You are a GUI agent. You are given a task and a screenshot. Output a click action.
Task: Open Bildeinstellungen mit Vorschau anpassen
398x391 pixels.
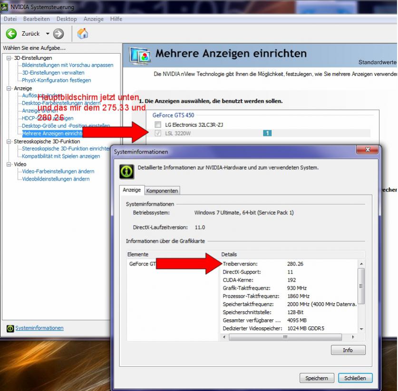pyautogui.click(x=68, y=65)
